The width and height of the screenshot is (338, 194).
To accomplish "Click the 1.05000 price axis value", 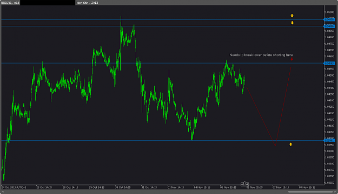I will tap(330, 12).
